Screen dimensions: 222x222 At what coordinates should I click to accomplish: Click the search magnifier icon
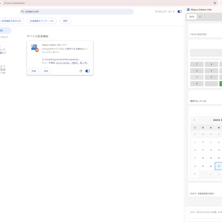[23, 12]
